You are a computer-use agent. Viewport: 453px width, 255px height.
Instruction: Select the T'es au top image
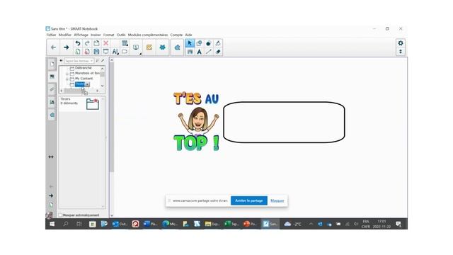tap(196, 121)
